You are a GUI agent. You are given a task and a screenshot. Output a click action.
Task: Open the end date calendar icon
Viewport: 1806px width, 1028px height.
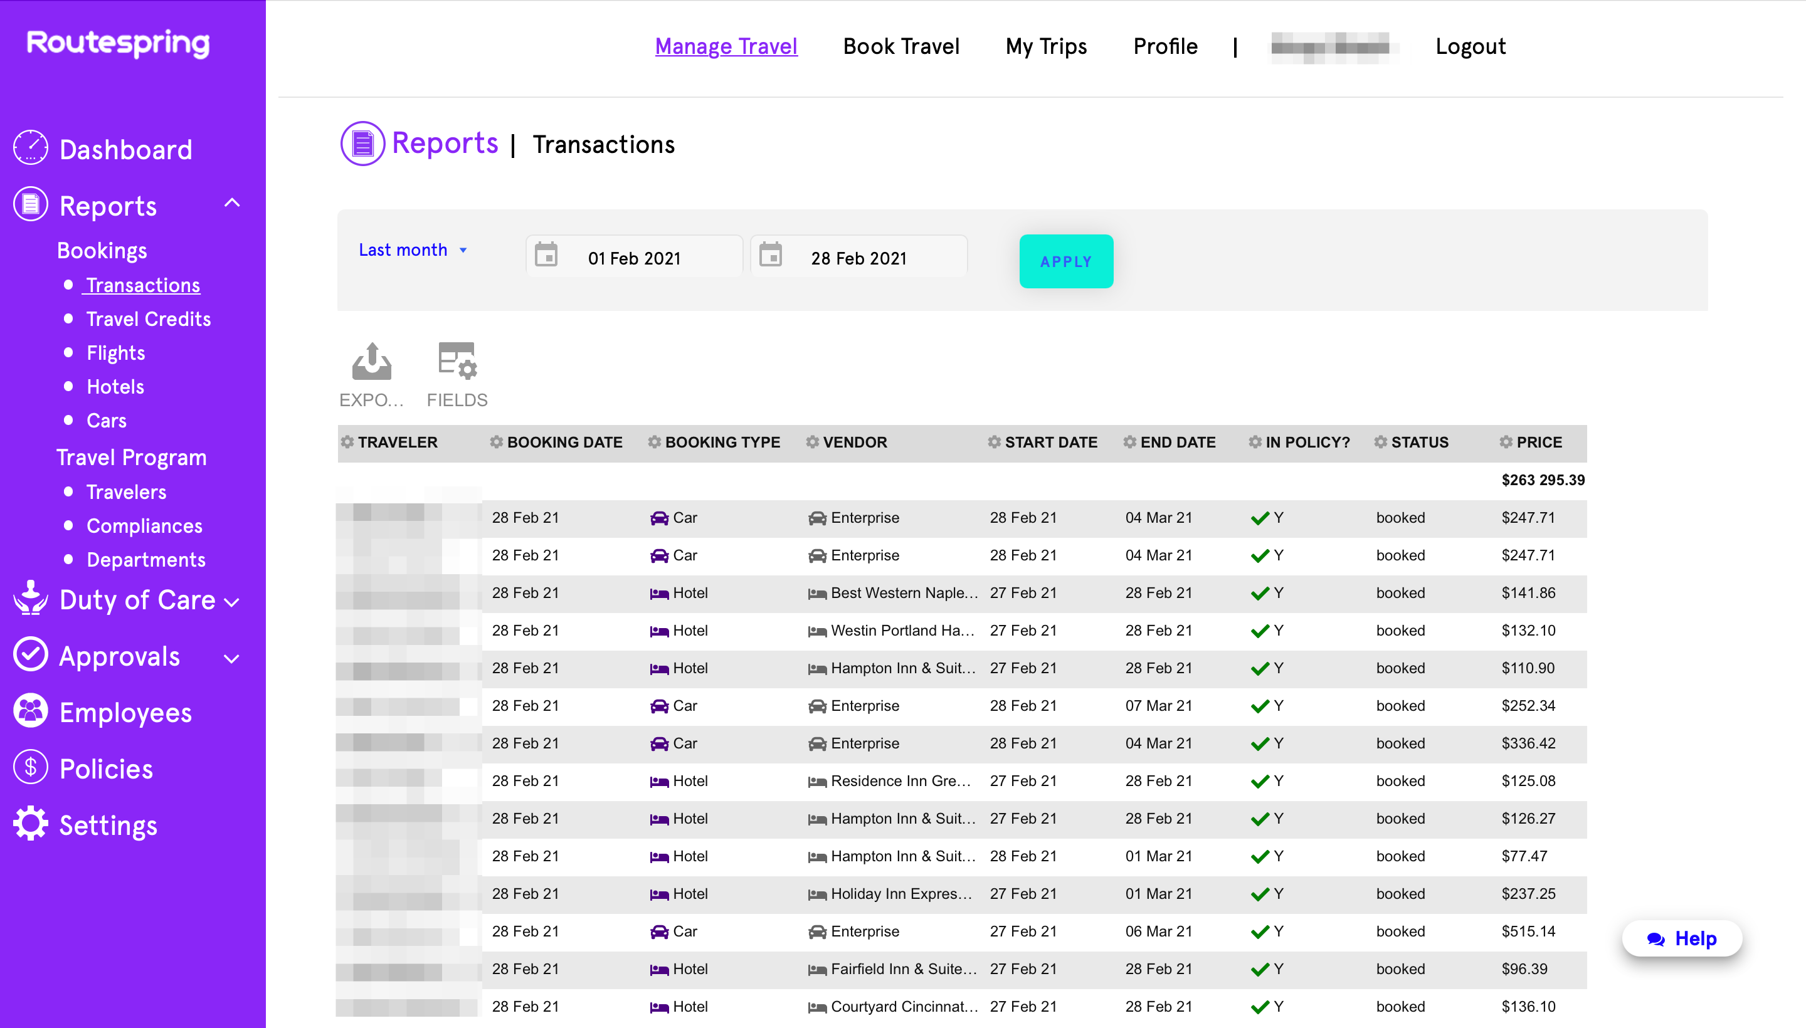(x=771, y=255)
